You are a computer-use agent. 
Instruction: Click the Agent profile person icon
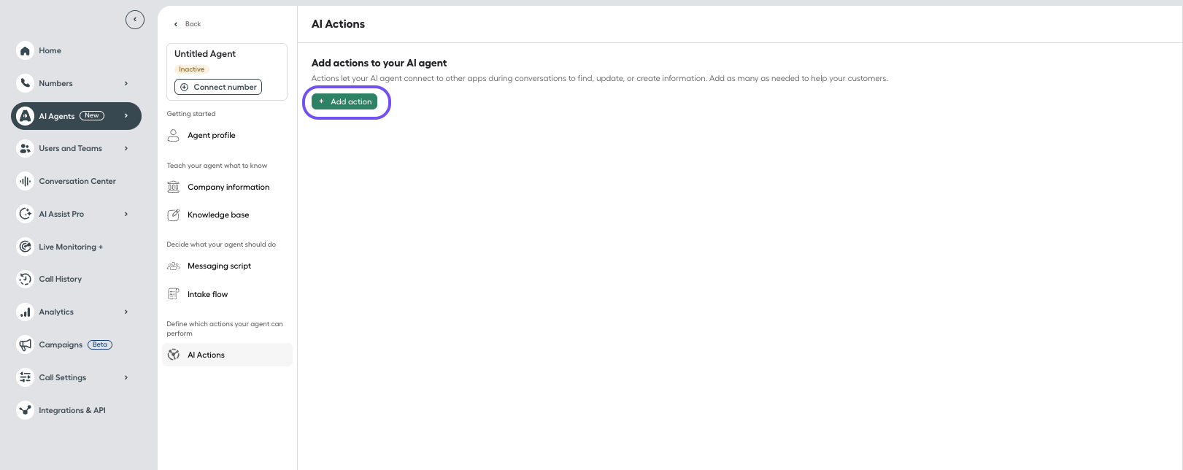coord(174,135)
